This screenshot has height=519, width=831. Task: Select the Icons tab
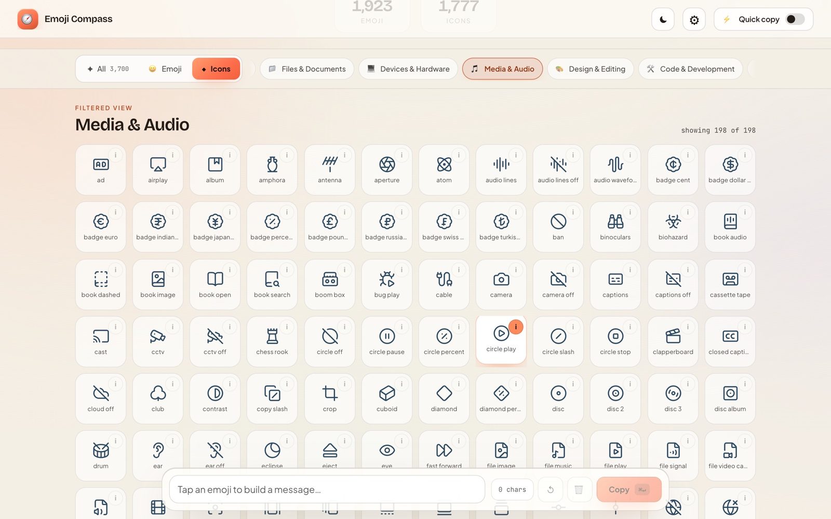pyautogui.click(x=216, y=69)
